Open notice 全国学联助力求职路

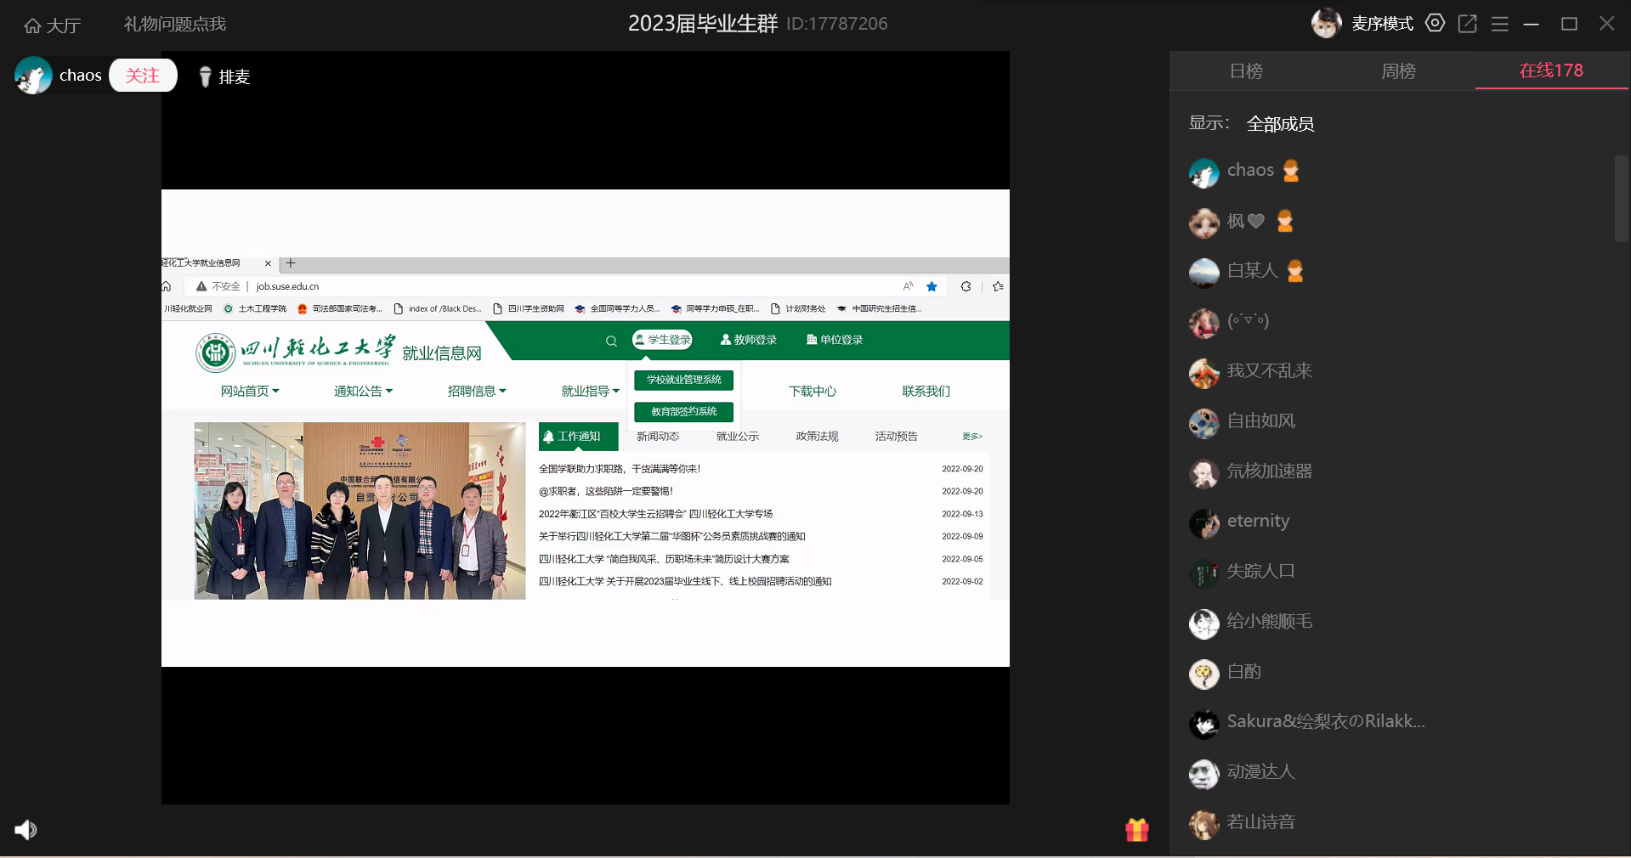pos(620,469)
